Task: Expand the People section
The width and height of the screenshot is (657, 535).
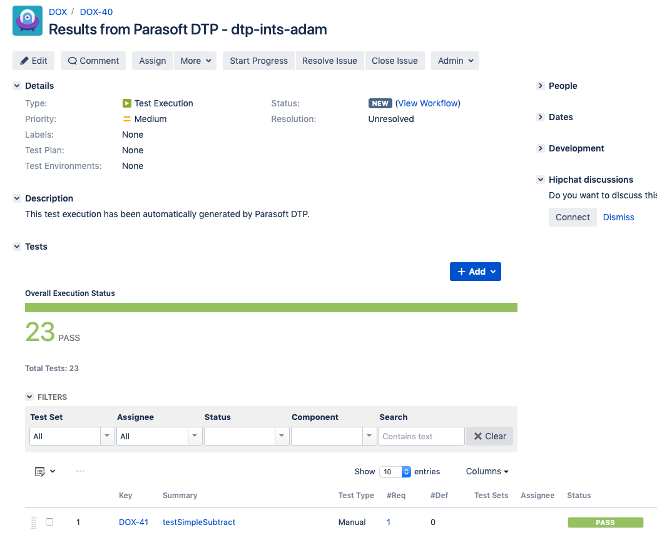Action: click(541, 86)
